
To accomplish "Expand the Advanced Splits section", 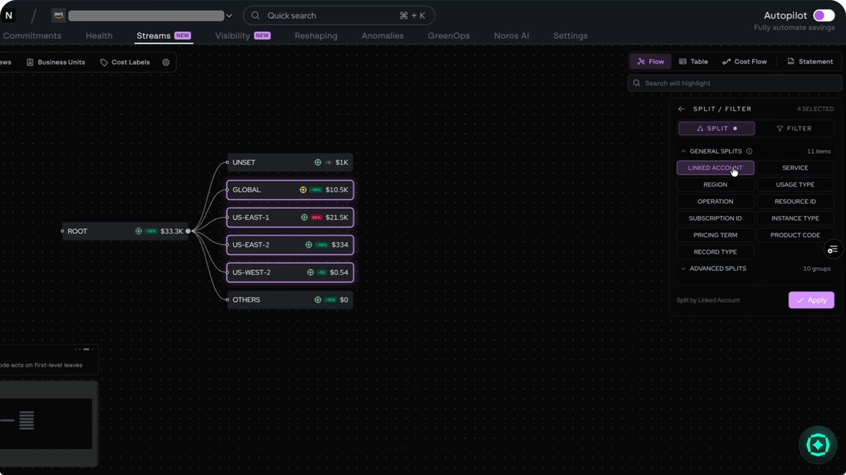I will (683, 268).
